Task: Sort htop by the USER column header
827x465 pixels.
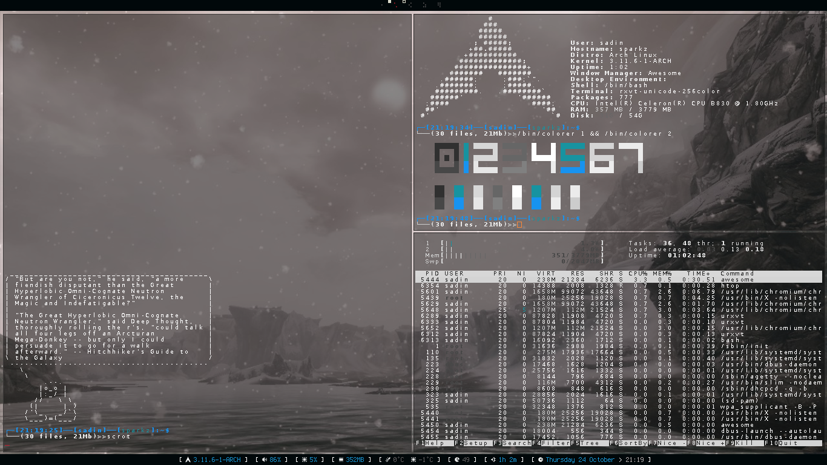Action: (455, 273)
